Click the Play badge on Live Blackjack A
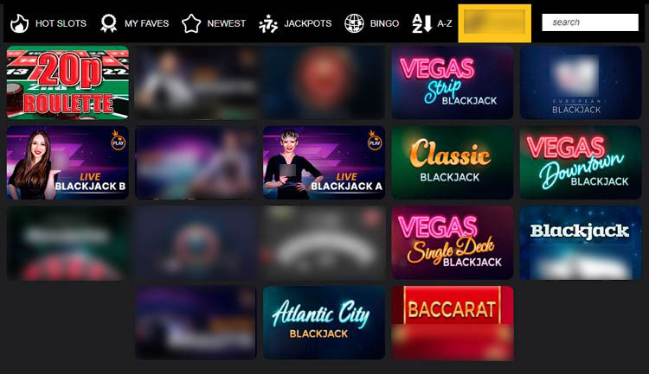The height and width of the screenshot is (374, 649). pos(375,141)
